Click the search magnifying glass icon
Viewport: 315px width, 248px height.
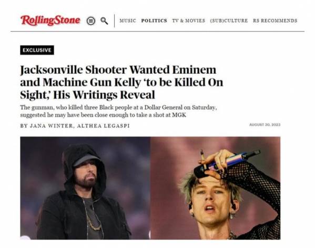click(x=104, y=21)
